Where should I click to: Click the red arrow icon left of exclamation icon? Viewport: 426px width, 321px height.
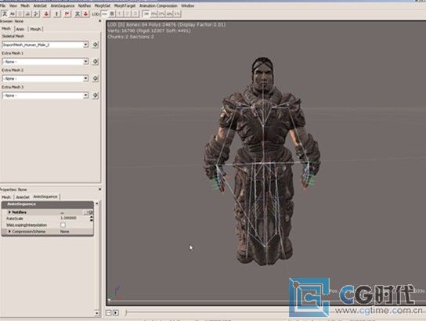[46, 13]
